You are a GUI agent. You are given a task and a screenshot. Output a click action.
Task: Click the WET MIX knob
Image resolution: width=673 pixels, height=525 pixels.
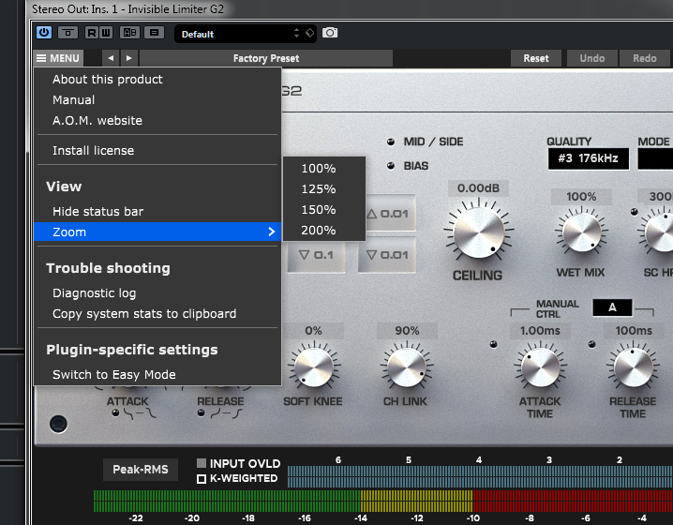click(x=581, y=233)
